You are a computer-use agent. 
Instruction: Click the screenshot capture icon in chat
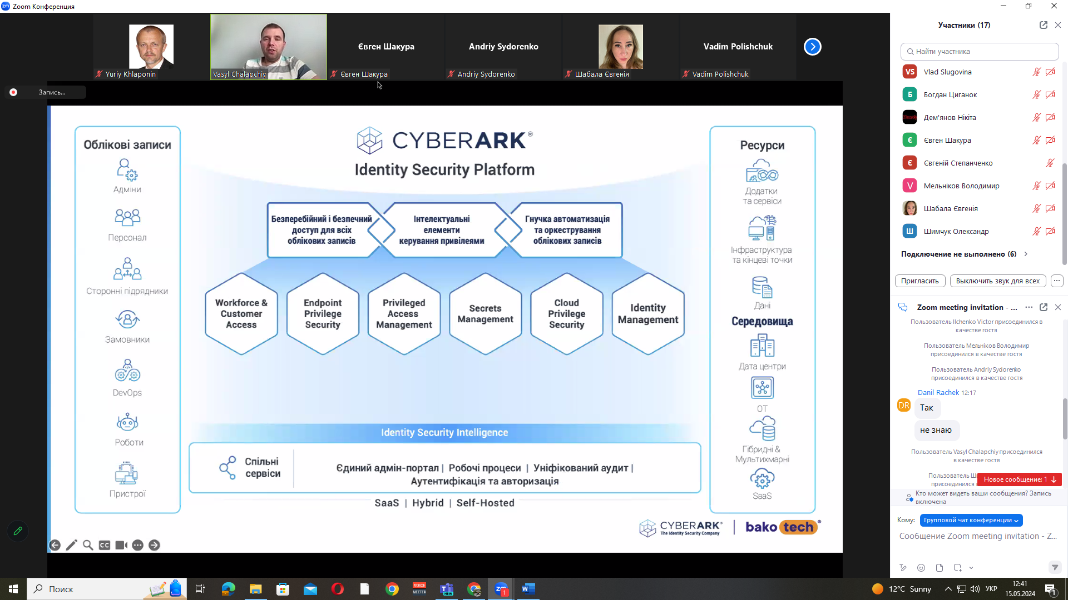957,568
